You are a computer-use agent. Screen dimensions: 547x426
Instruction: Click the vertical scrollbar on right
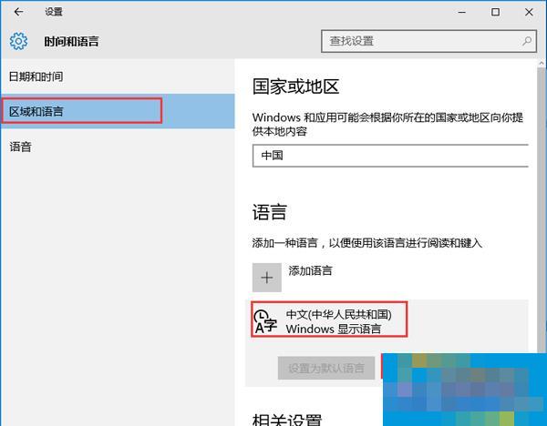click(542, 209)
